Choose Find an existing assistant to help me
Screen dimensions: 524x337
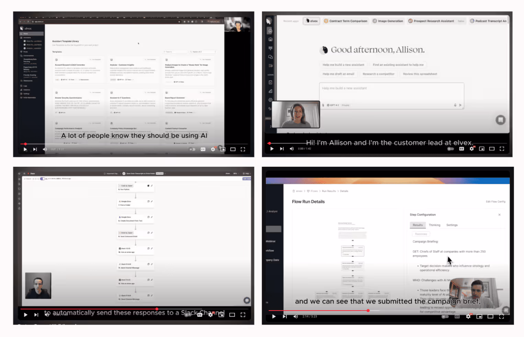pyautogui.click(x=398, y=65)
